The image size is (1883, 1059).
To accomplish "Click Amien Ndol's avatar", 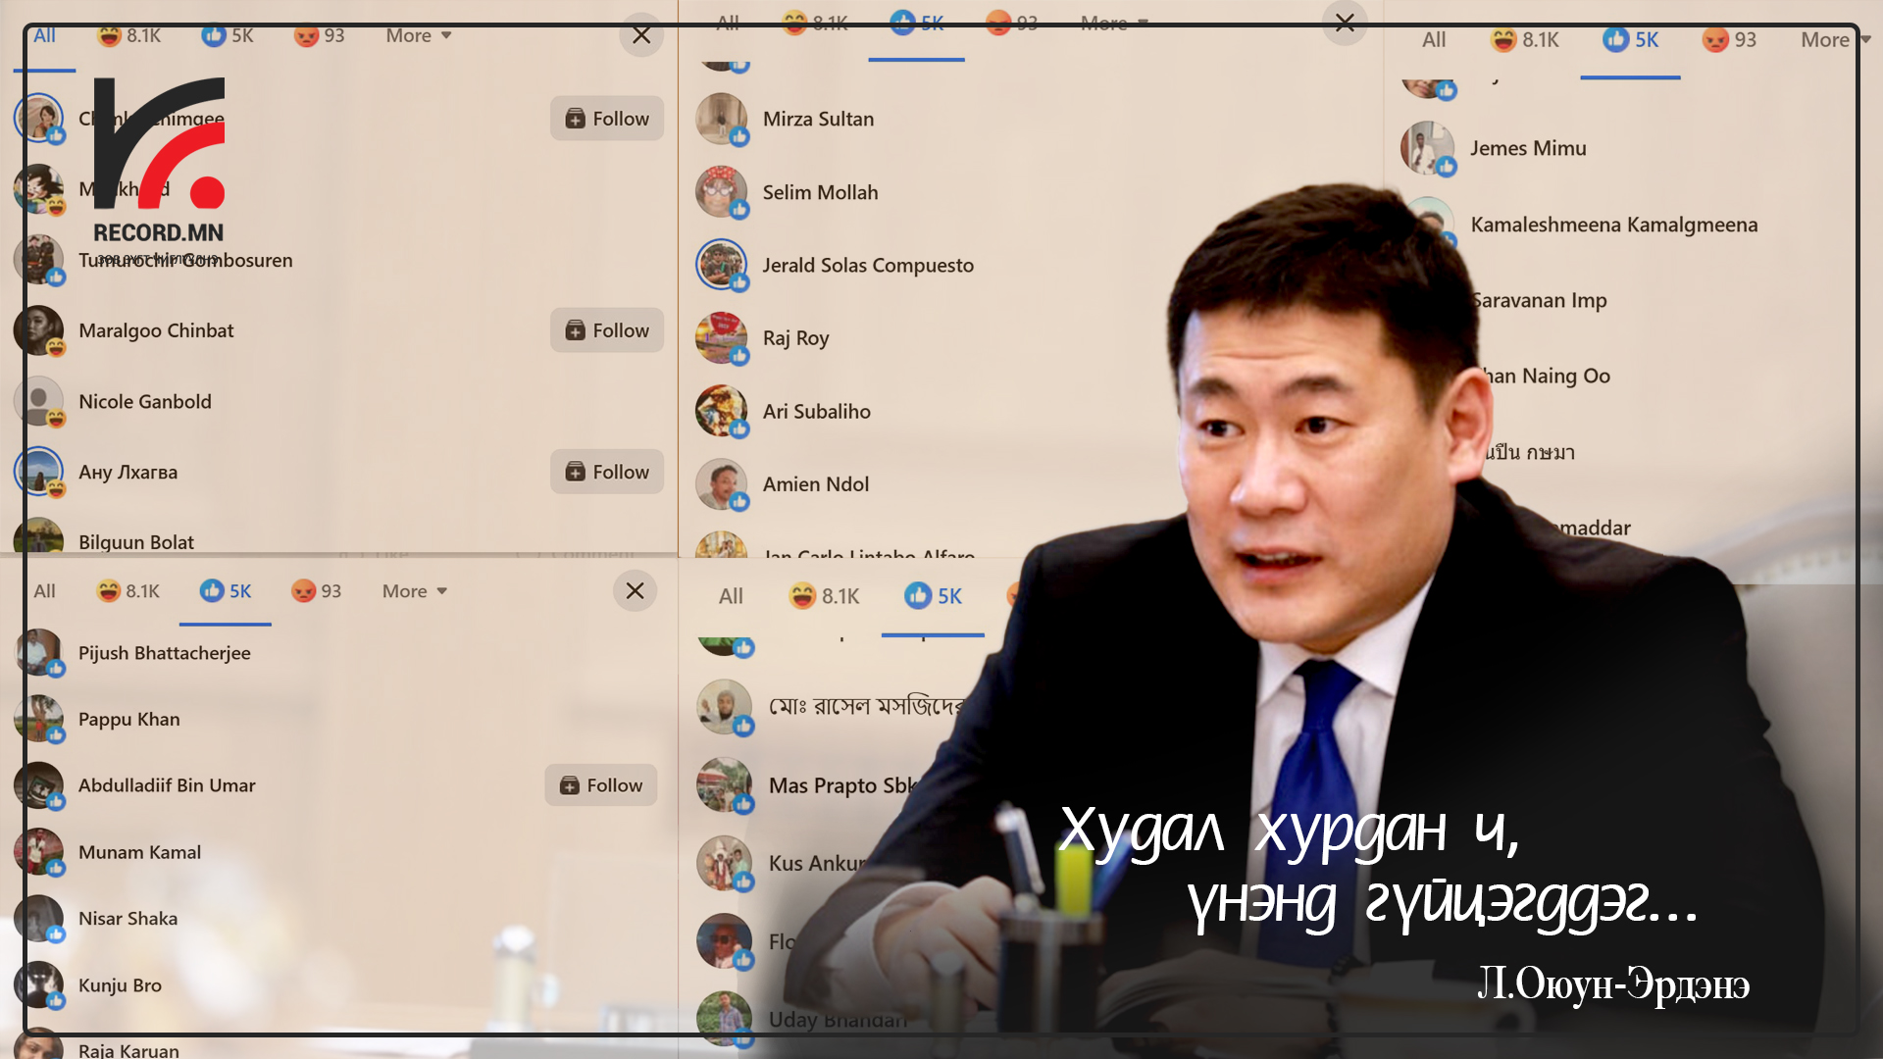I will tap(722, 484).
